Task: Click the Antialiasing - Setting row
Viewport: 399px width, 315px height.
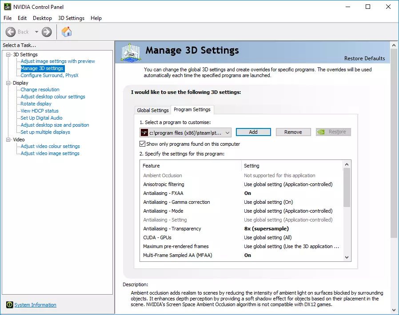Action: coord(241,220)
